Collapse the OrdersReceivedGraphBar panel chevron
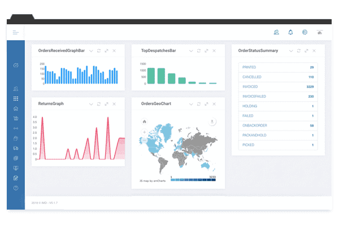 coord(91,51)
